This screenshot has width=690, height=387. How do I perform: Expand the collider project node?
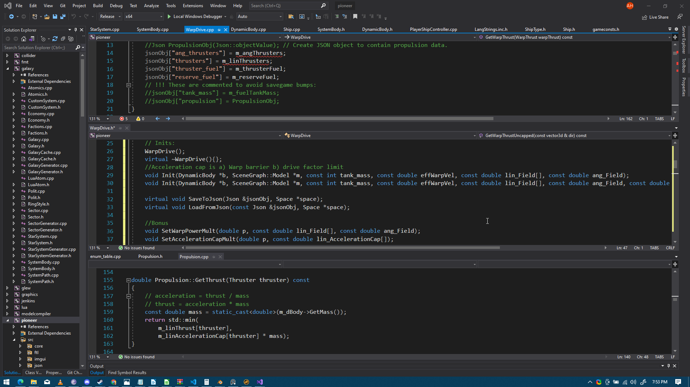[x=7, y=56]
